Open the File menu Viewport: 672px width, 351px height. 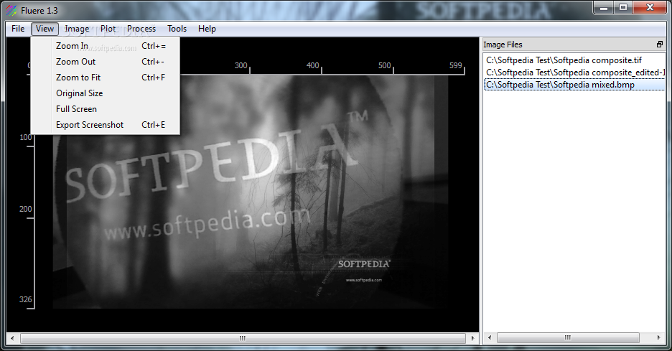(18, 29)
